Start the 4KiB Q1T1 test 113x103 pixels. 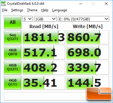point(13,83)
